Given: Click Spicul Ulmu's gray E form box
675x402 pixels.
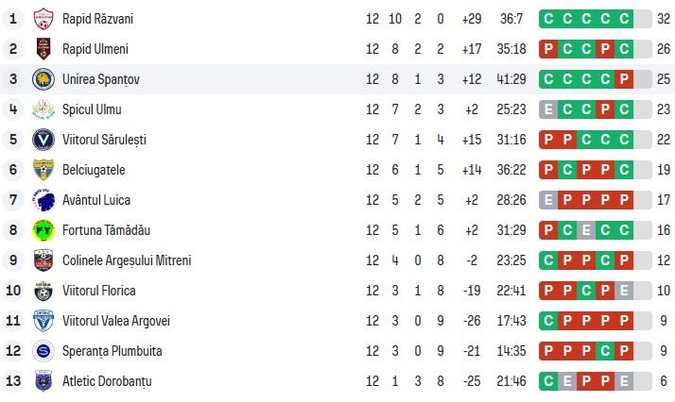Looking at the screenshot, I should [x=548, y=109].
